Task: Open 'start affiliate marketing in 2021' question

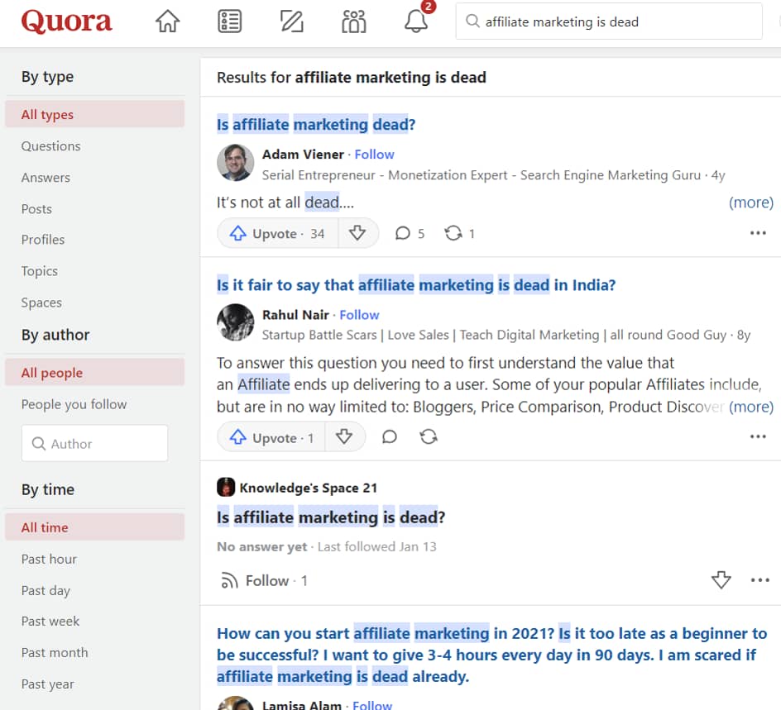Action: [x=491, y=655]
